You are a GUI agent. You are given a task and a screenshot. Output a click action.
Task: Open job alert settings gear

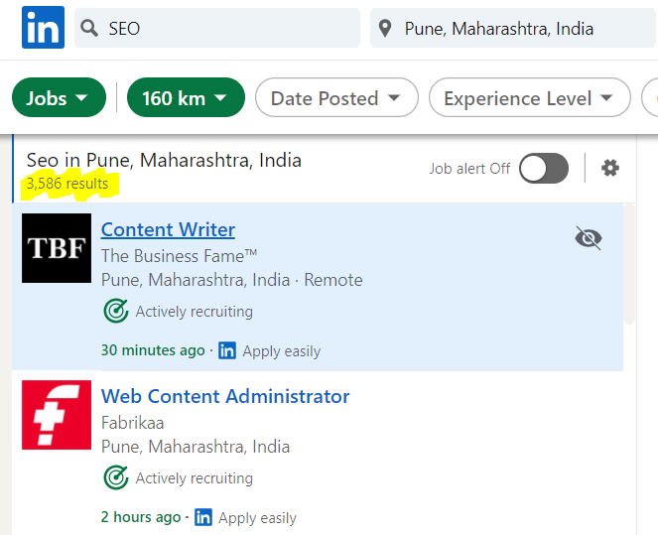(x=609, y=168)
